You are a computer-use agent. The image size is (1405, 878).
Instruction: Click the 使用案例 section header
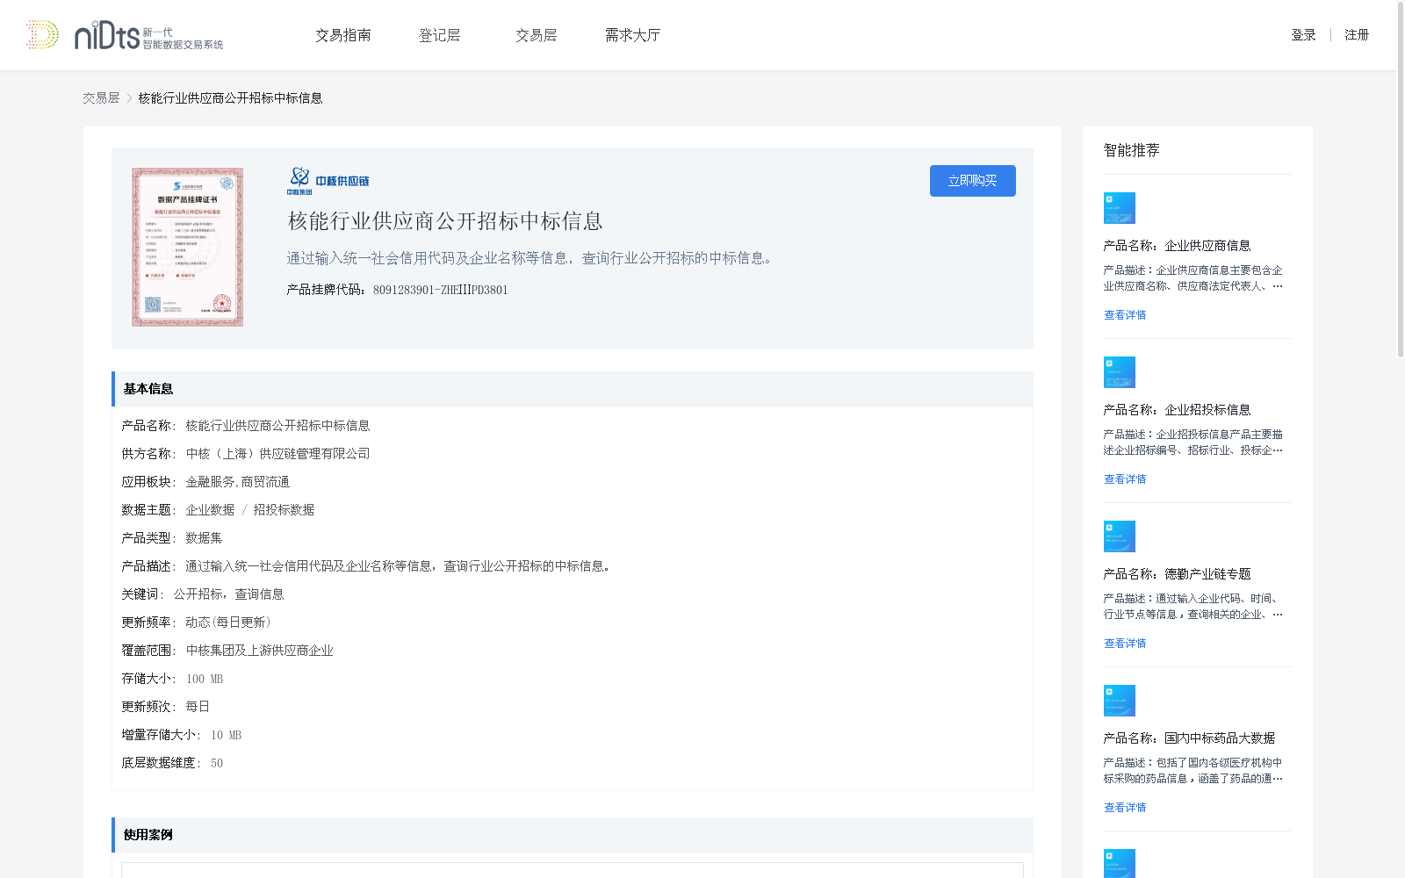(573, 835)
